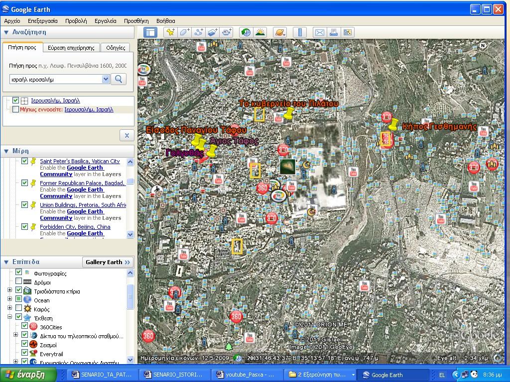510x382 pixels.
Task: Click the magnifier search button
Action: click(x=119, y=79)
